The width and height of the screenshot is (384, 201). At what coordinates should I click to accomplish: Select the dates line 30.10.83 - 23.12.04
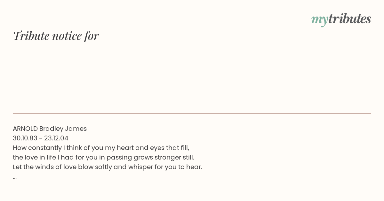41,138
